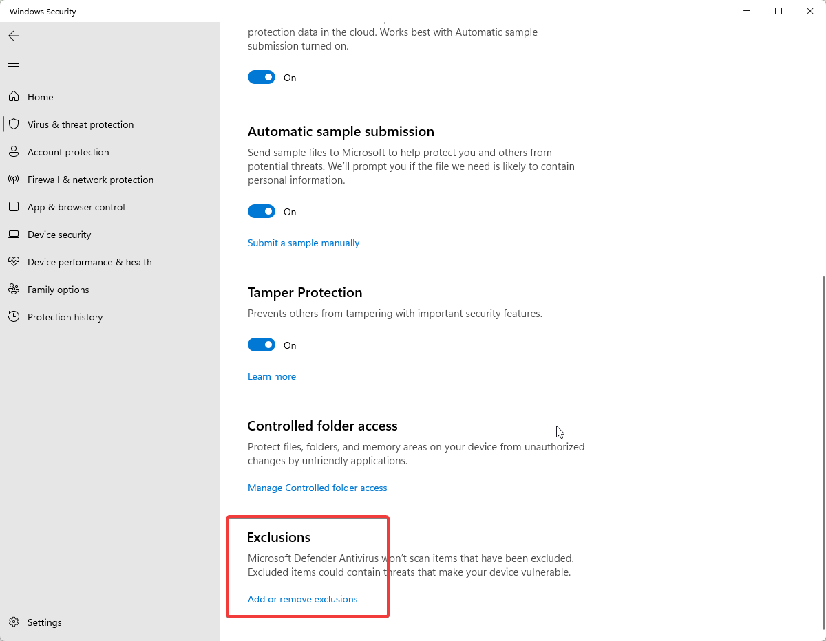The image size is (826, 641).
Task: Click the Account protection person icon
Action: pos(14,152)
